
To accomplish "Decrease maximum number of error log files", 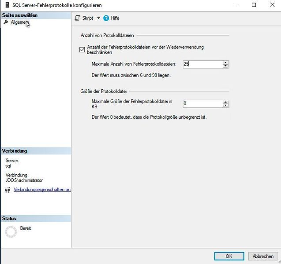I will [x=225, y=66].
